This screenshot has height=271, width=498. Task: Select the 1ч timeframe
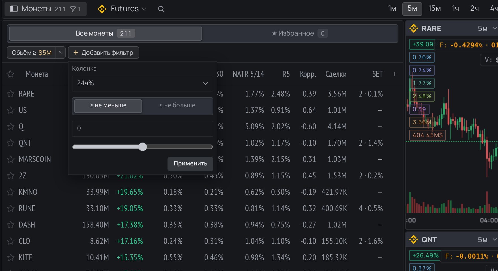pos(456,9)
